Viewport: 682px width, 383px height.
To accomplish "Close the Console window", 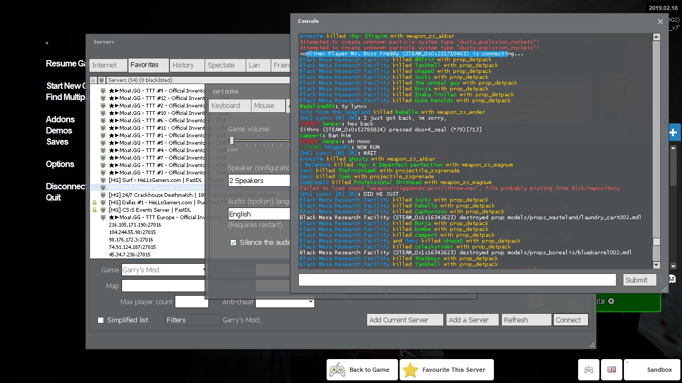I will point(660,21).
